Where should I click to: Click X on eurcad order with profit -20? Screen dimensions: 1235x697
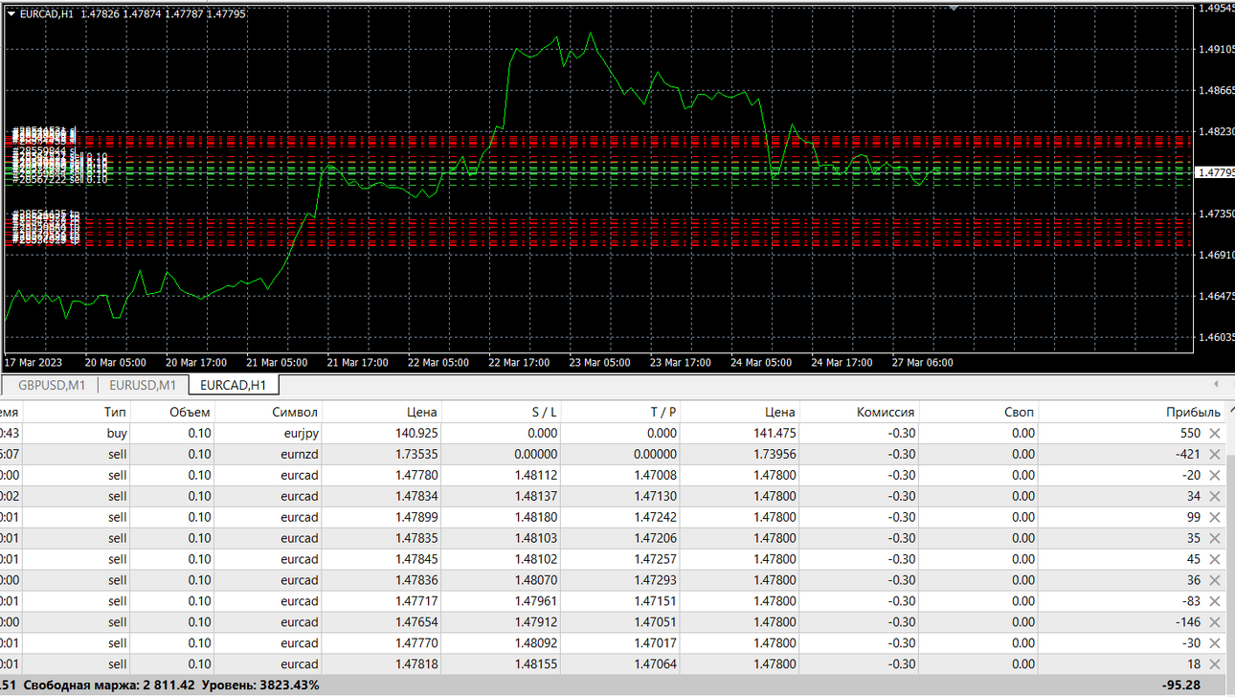(x=1215, y=476)
